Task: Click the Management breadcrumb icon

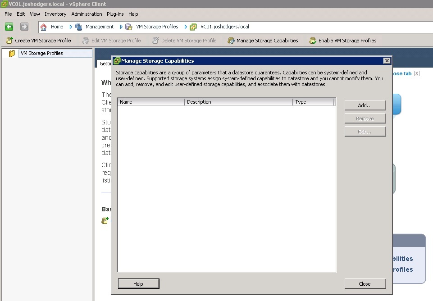Action: pyautogui.click(x=78, y=27)
